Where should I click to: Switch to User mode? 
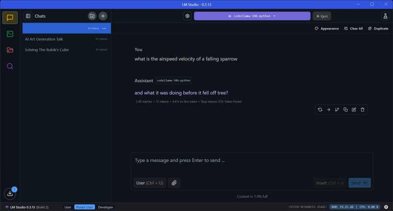tap(68, 207)
